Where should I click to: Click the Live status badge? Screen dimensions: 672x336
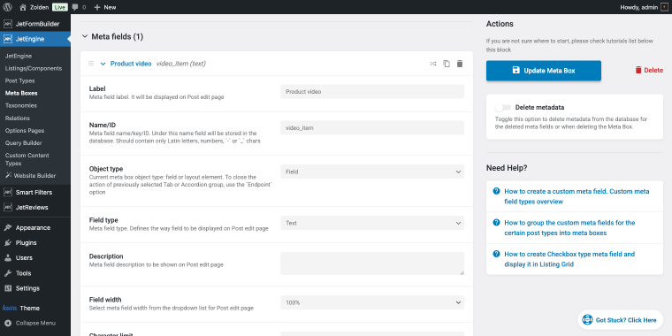[60, 7]
